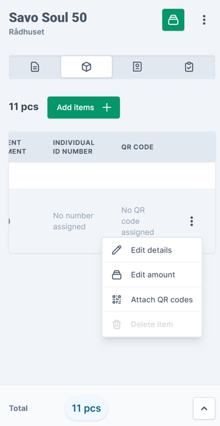Choose Edit details from the context menu
The image size is (220, 426).
coord(152,250)
